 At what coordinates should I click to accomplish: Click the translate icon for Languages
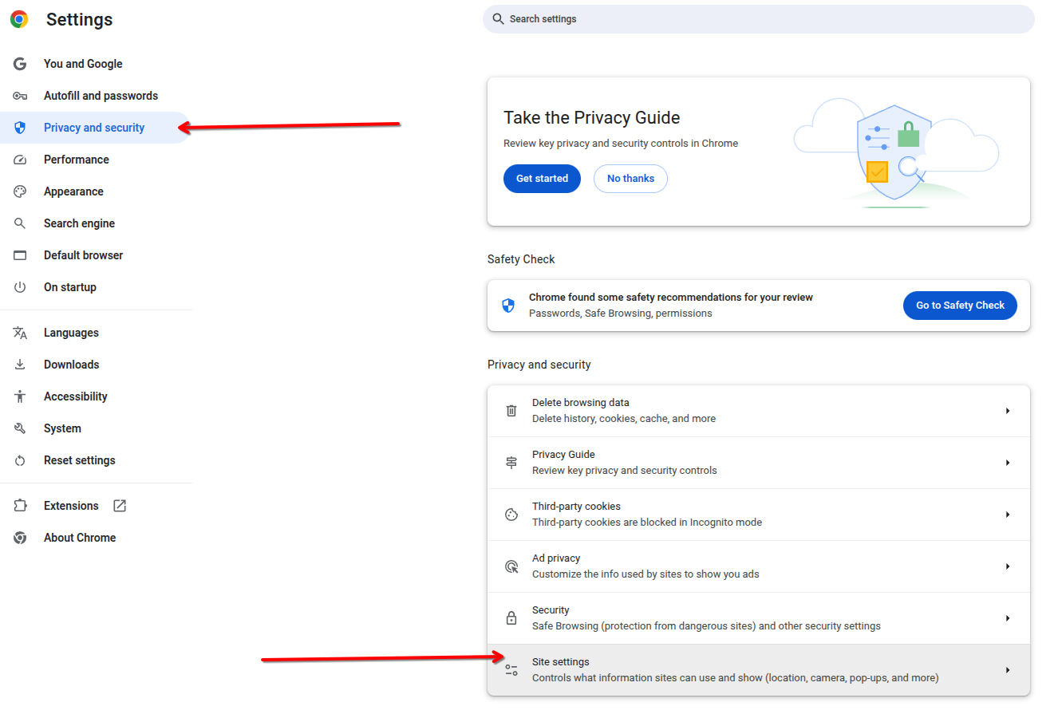(20, 333)
